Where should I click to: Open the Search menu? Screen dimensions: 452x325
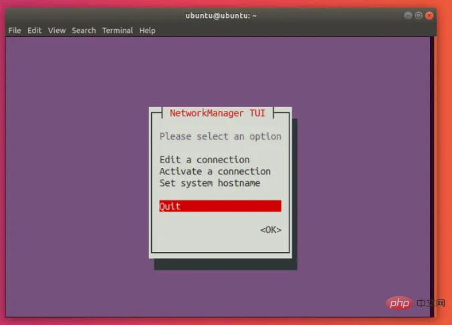tap(84, 30)
